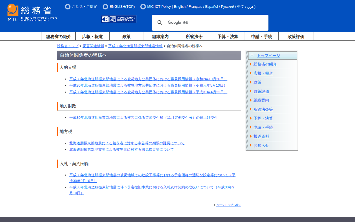
Task: Open the 減免措置等について link
Action: (121, 150)
